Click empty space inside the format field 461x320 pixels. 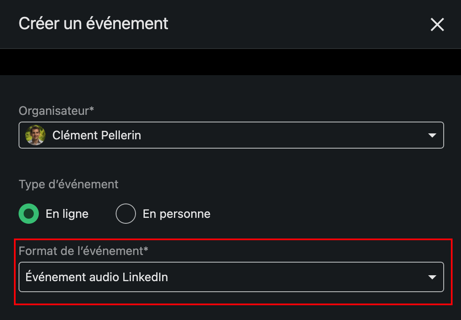point(296,277)
